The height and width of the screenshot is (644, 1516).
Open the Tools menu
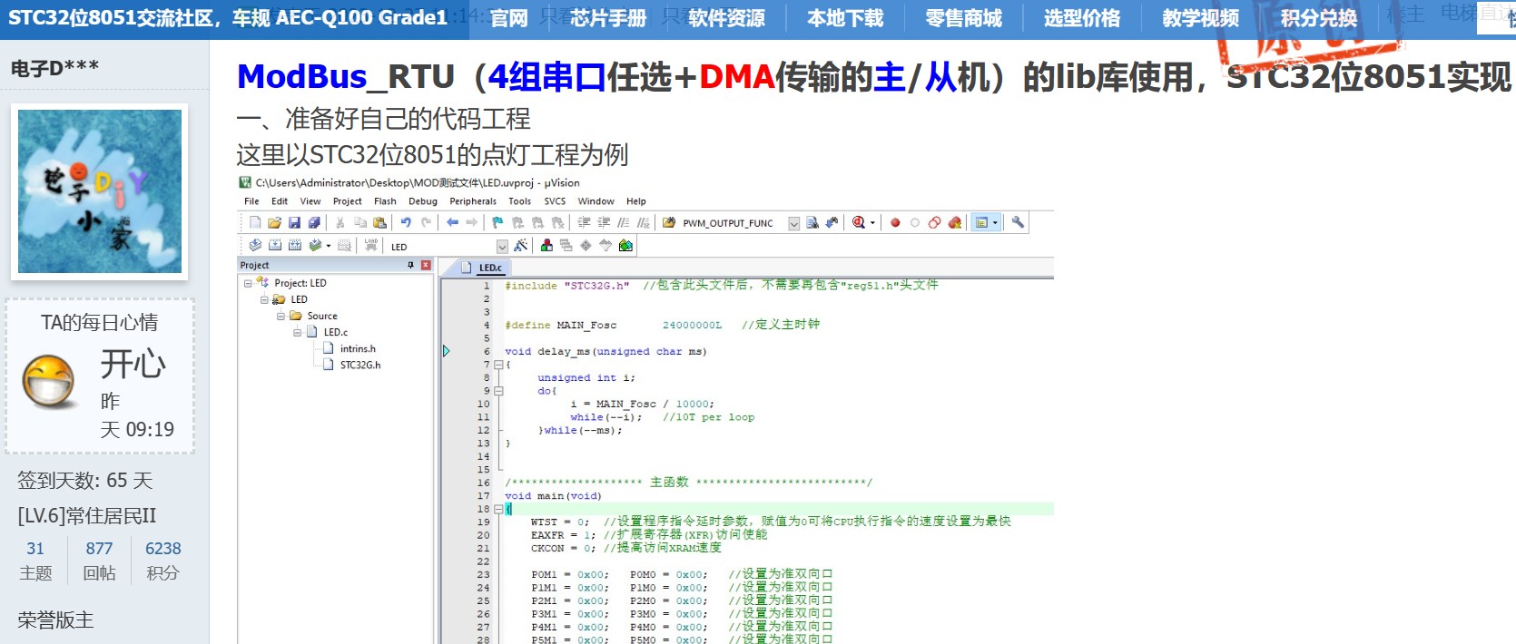point(519,201)
